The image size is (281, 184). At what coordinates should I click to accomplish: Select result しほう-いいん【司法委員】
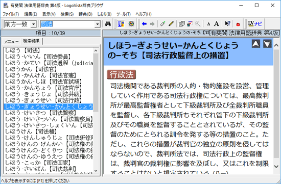tap(49, 57)
